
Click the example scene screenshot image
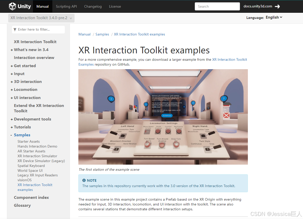tap(163, 117)
